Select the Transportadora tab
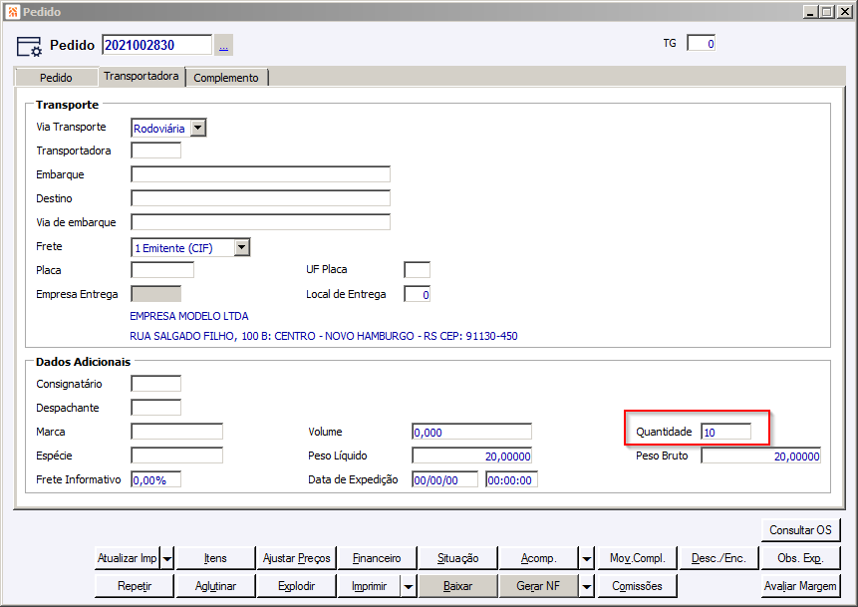 (142, 76)
